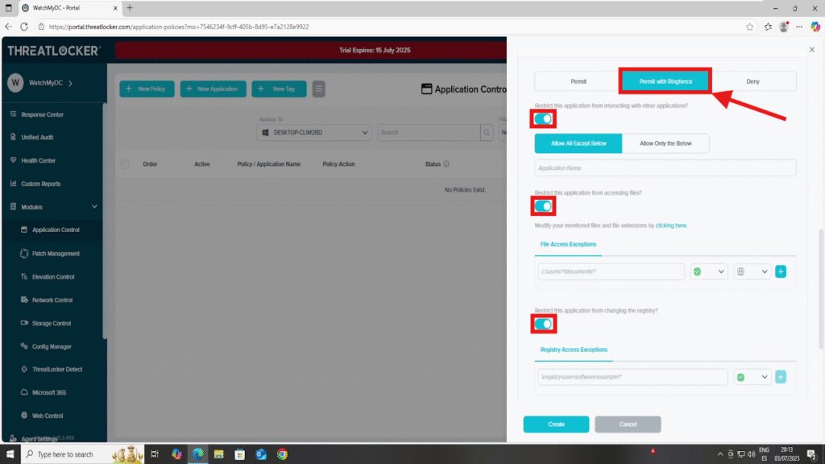Select the Permit policy action tab

pos(578,81)
